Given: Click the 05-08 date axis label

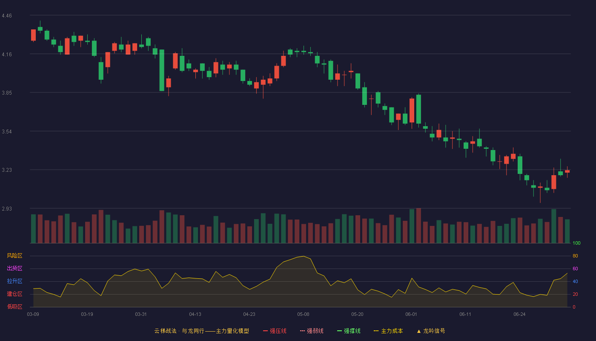Looking at the screenshot, I should click(303, 314).
